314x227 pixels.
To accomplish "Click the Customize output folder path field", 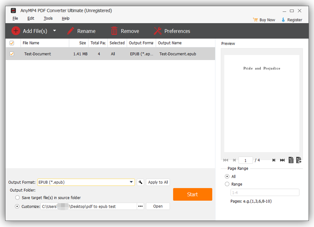I will pos(89,206).
